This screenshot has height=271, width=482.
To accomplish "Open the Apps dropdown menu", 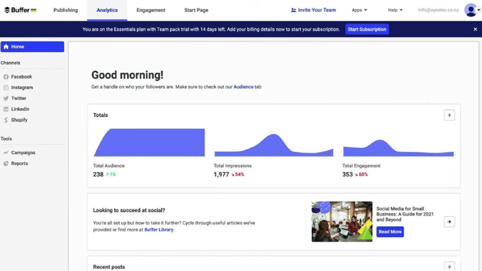I will [359, 10].
